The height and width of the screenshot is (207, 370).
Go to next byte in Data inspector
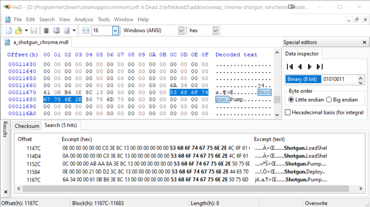(x=310, y=67)
